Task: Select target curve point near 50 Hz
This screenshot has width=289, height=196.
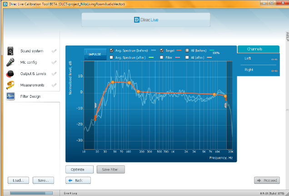Action: click(x=113, y=82)
